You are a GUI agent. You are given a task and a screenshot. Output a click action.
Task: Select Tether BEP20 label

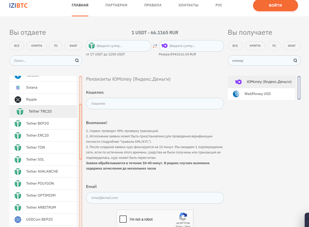point(37,124)
